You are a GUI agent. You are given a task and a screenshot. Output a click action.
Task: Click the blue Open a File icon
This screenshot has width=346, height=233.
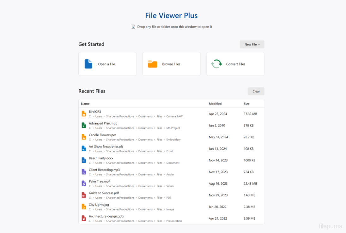(x=88, y=64)
